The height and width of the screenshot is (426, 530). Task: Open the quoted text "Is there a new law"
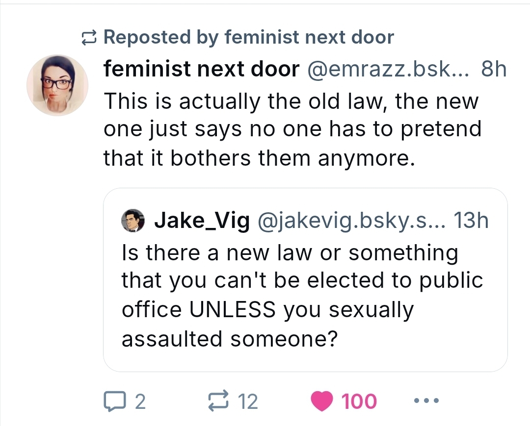point(302,296)
